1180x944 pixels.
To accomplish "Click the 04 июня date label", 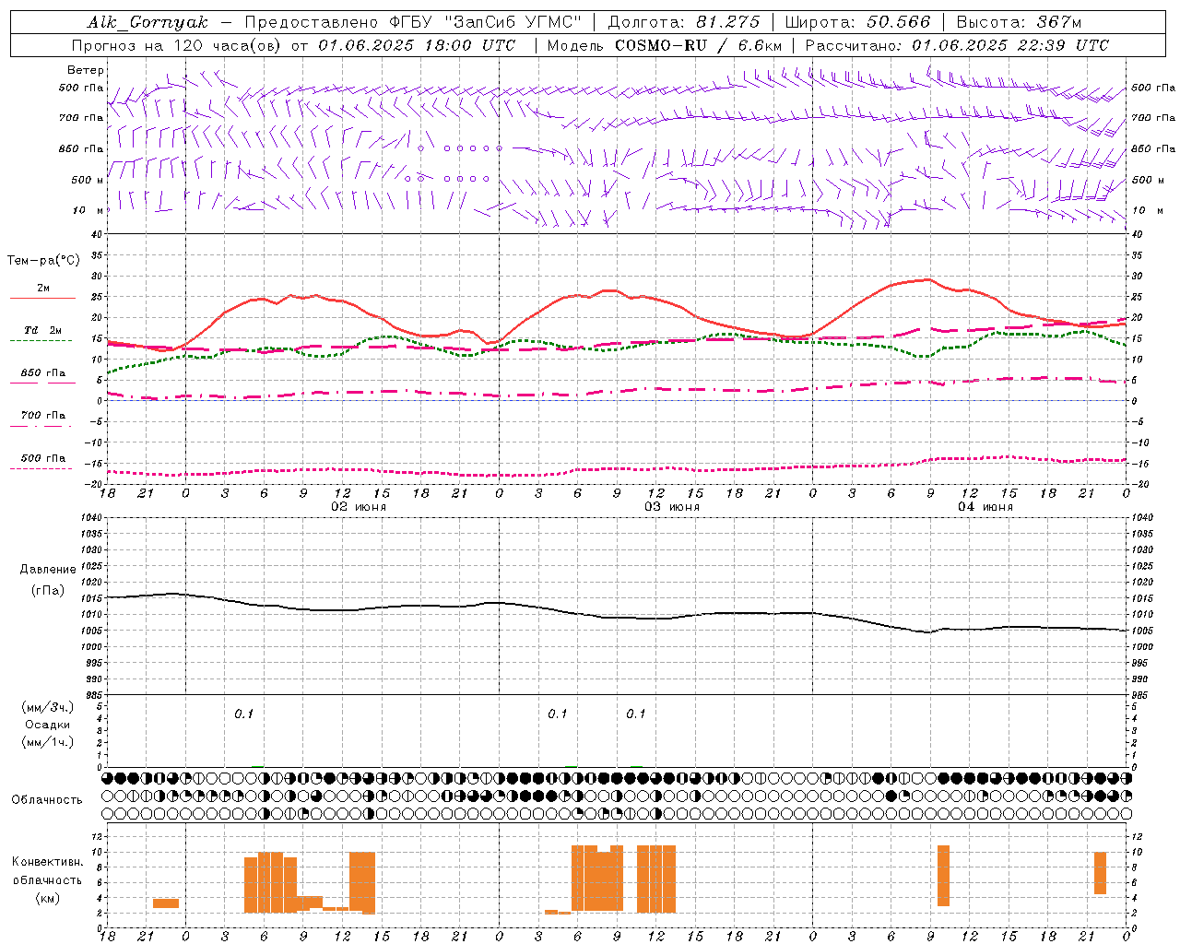I will point(985,507).
